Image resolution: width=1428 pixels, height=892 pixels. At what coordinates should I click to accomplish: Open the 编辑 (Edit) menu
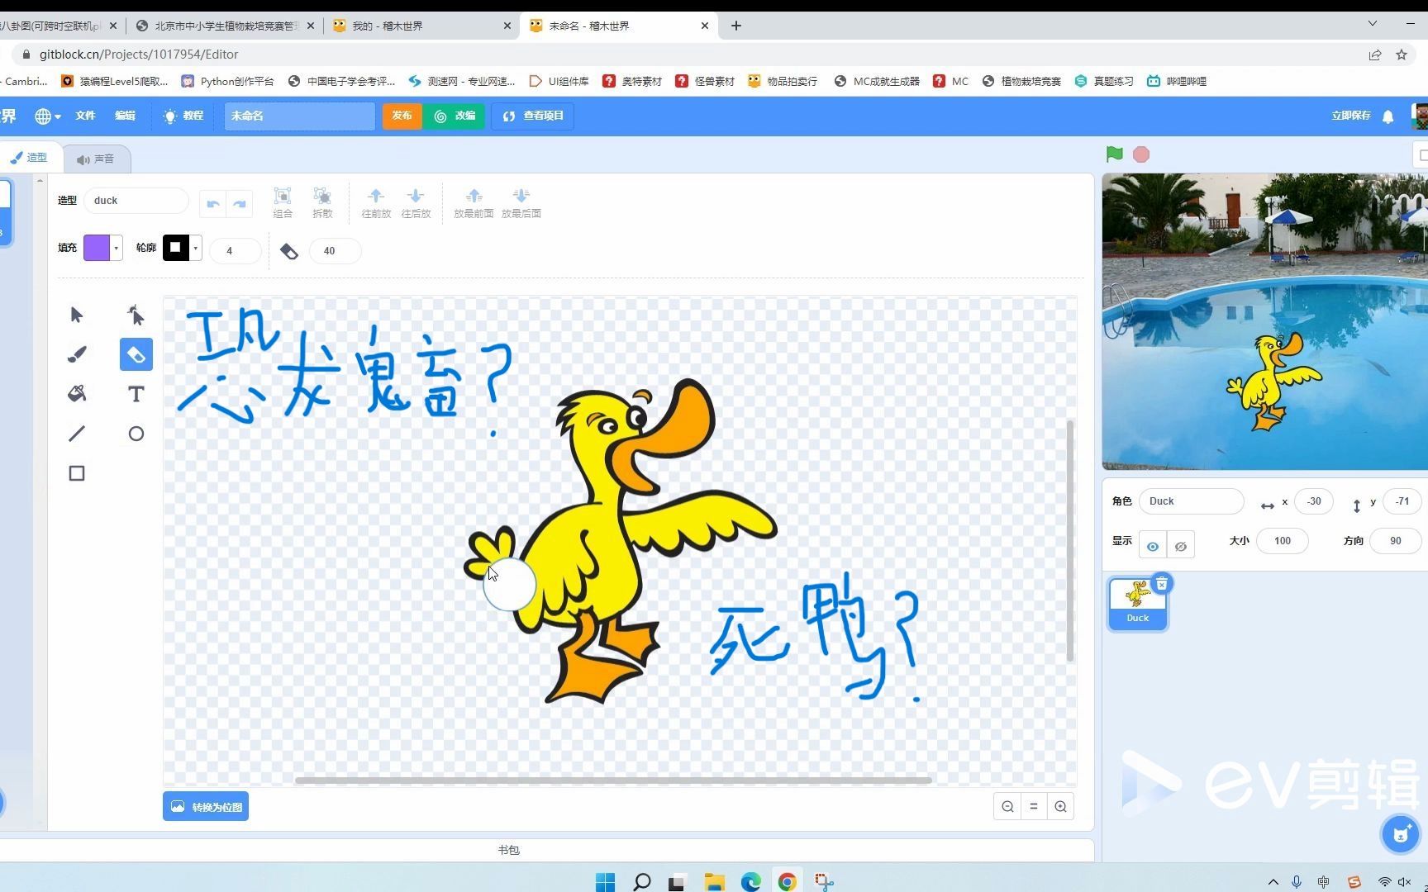[125, 116]
